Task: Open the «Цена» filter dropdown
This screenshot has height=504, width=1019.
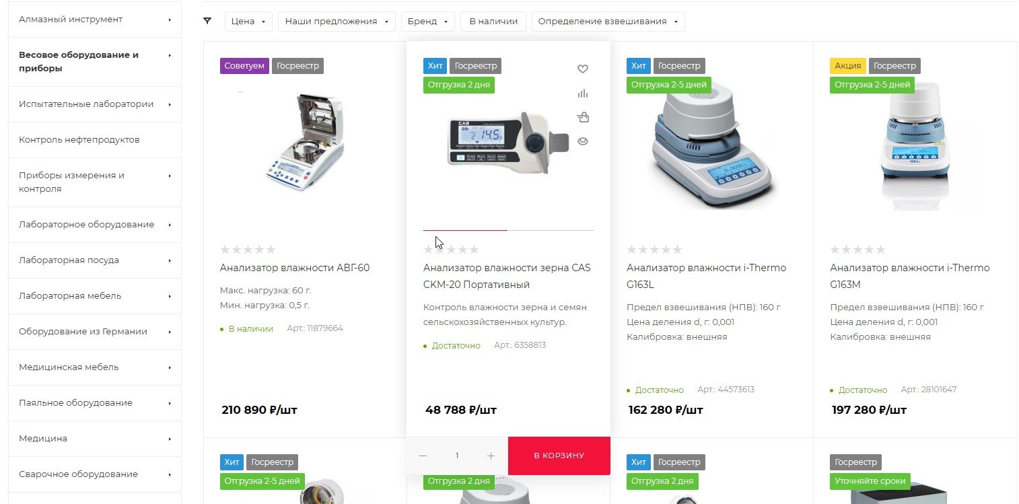Action: coord(248,21)
